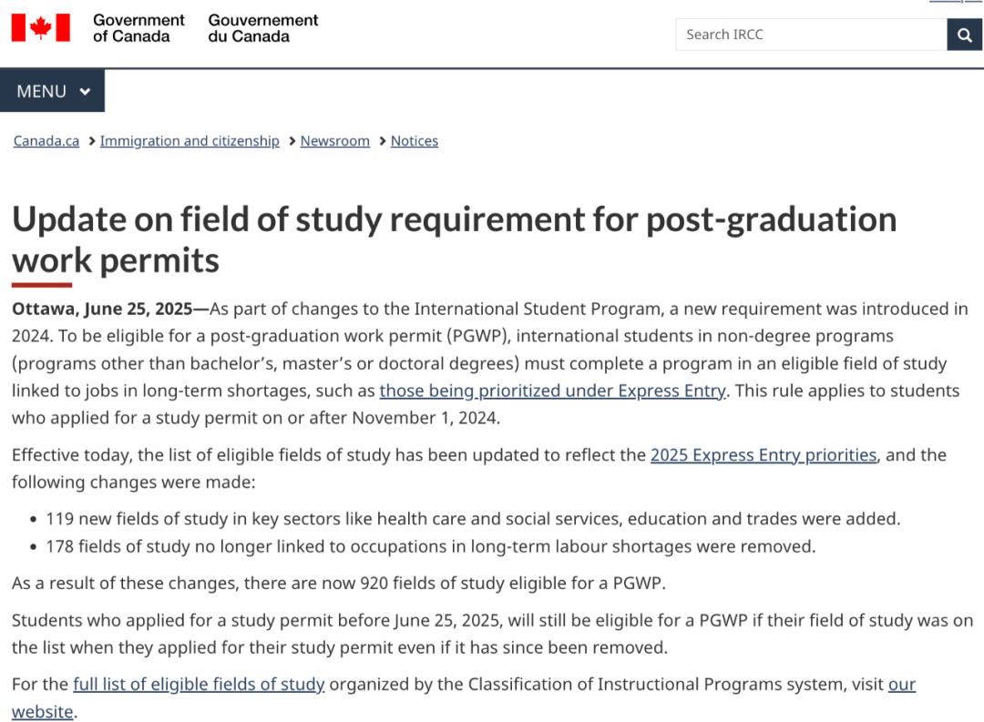The height and width of the screenshot is (722, 984).
Task: Click the Government of Canada wordmark
Action: 138,28
